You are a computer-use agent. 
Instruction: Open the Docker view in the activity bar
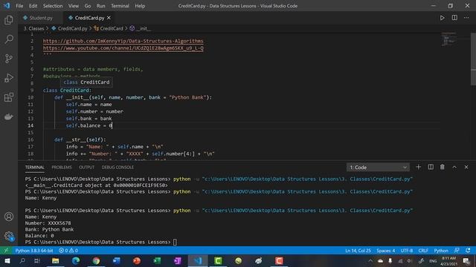coord(9,116)
